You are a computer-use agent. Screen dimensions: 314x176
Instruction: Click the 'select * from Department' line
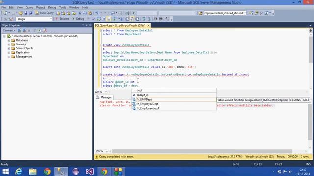point(122,34)
